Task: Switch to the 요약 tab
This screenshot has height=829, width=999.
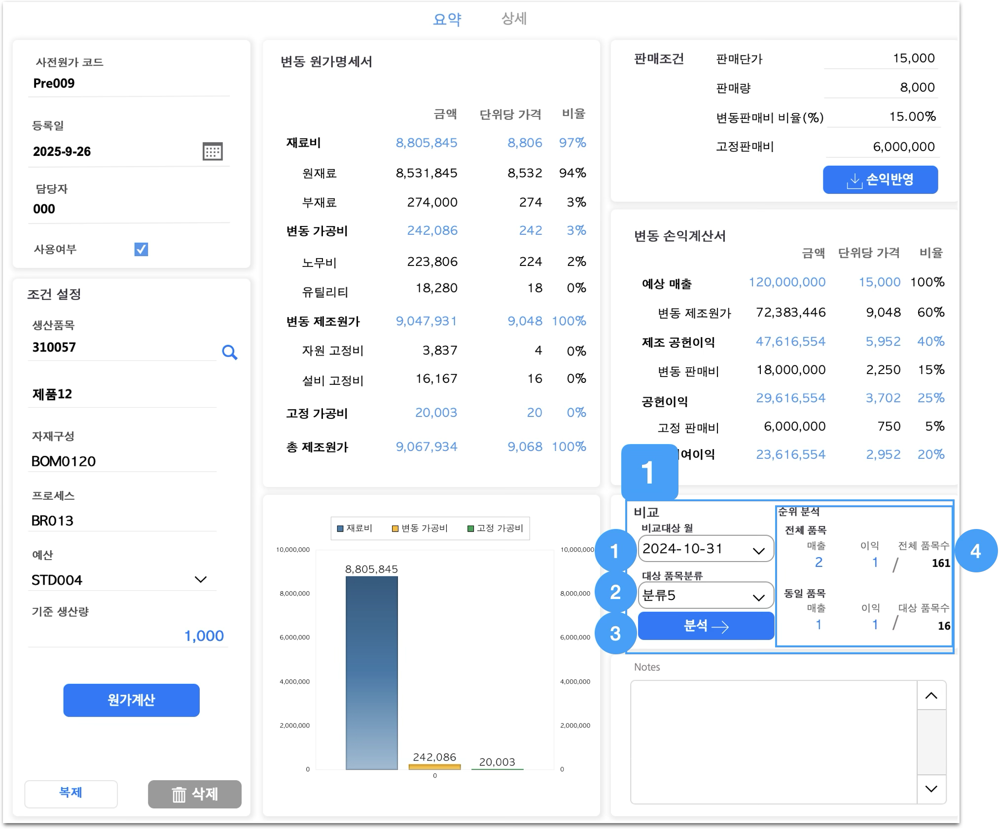Action: (x=447, y=19)
